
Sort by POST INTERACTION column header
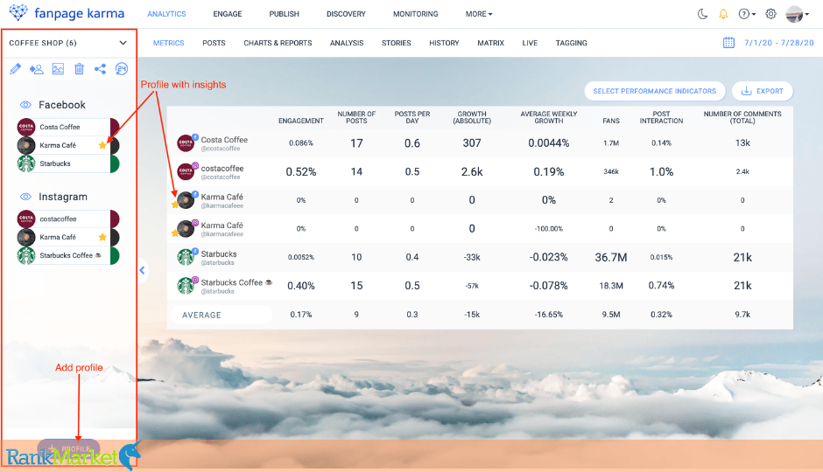661,117
